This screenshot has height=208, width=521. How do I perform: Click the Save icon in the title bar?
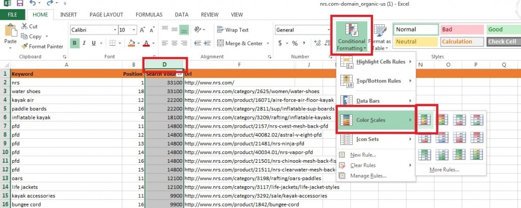click(x=20, y=4)
